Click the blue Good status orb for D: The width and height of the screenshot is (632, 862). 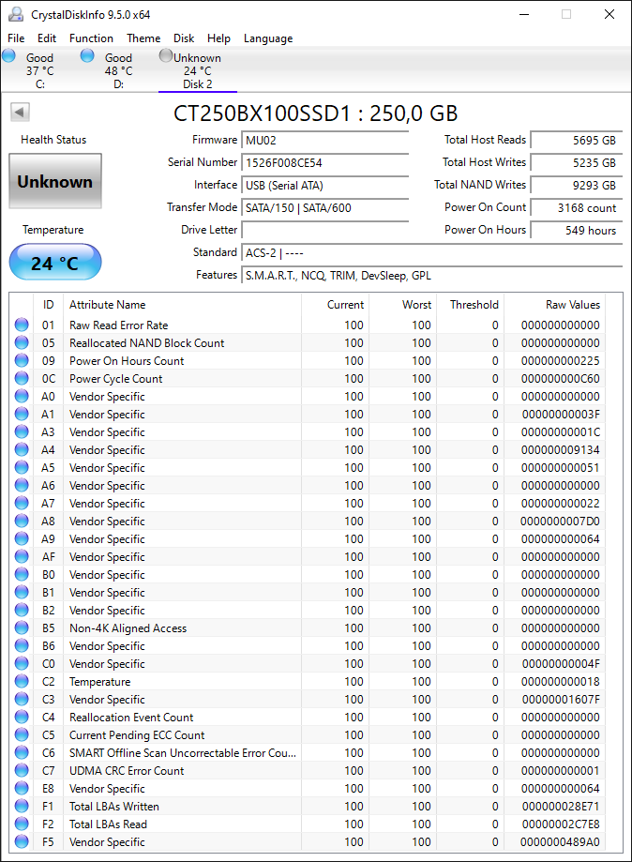click(87, 55)
